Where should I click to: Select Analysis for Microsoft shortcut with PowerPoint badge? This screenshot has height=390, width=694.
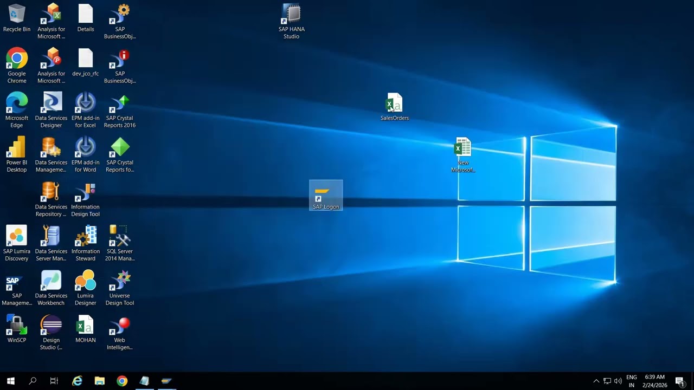[x=51, y=66]
